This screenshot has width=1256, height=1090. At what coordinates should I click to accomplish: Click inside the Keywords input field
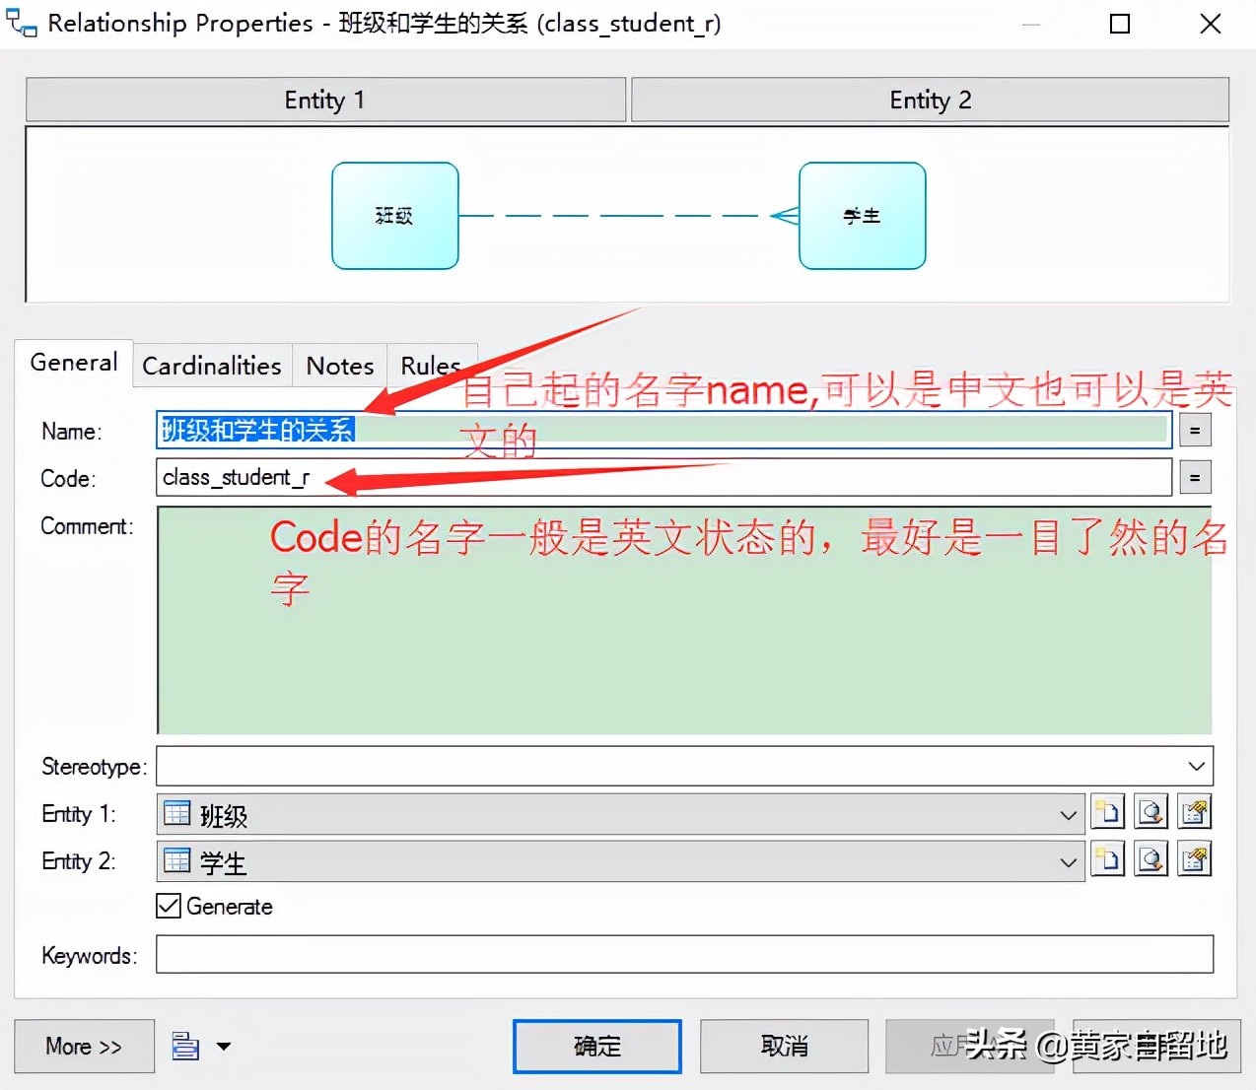click(x=592, y=953)
